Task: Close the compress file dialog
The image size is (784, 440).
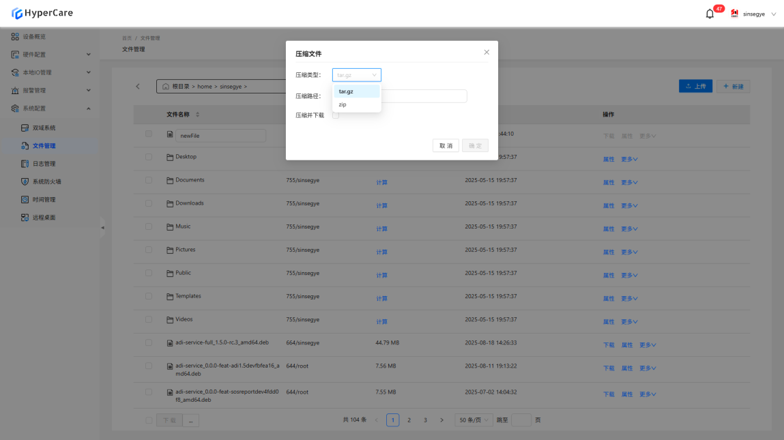Action: coord(487,53)
